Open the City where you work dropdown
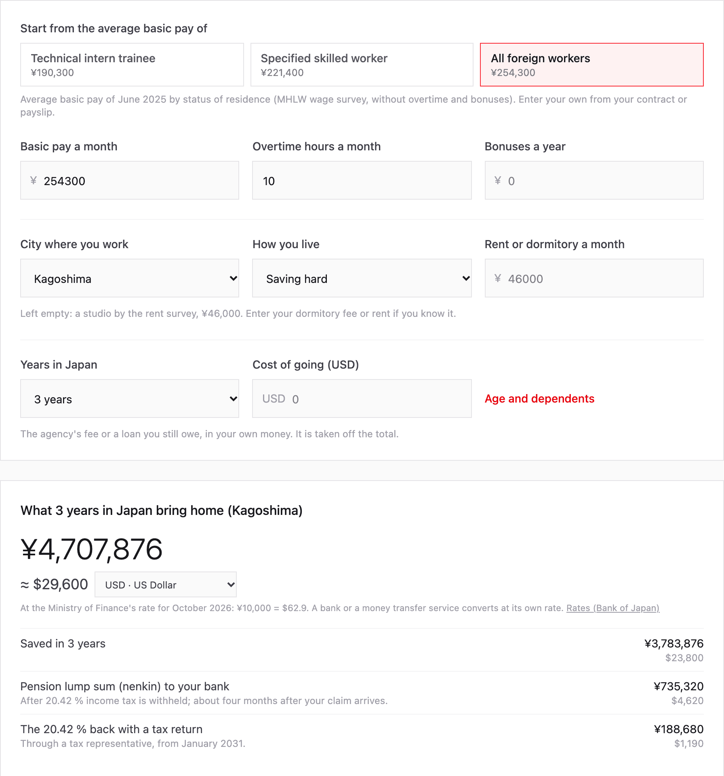Screen dimensions: 724x776 pos(130,278)
